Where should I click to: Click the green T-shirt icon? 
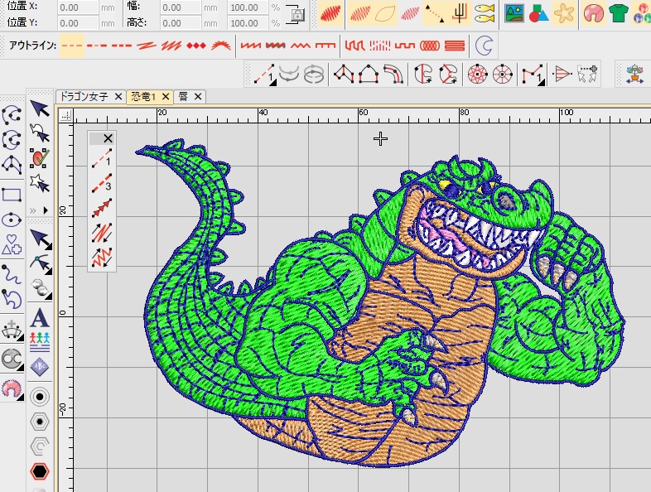(618, 13)
